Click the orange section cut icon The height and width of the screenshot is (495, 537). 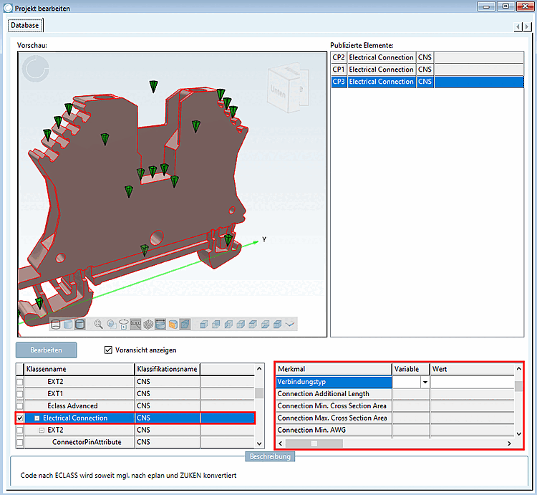tap(173, 324)
